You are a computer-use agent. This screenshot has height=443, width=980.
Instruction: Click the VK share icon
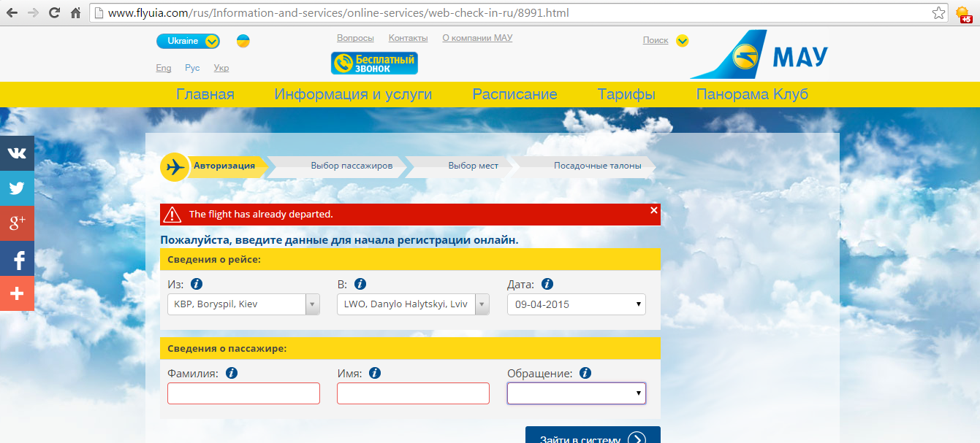17,153
